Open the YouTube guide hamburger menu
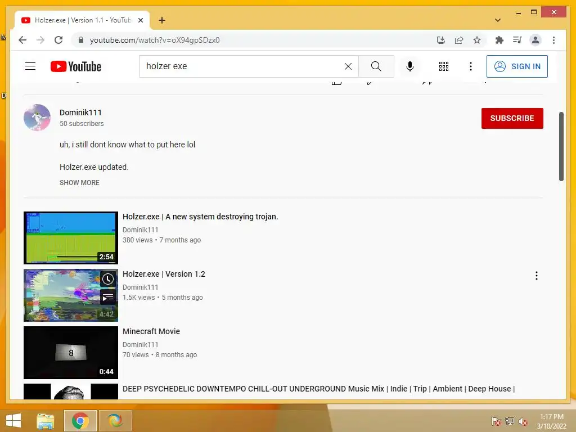576x432 pixels. (30, 66)
